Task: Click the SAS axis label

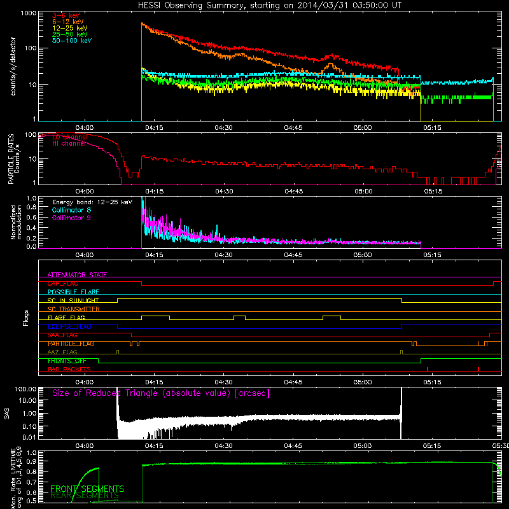Action: point(7,414)
